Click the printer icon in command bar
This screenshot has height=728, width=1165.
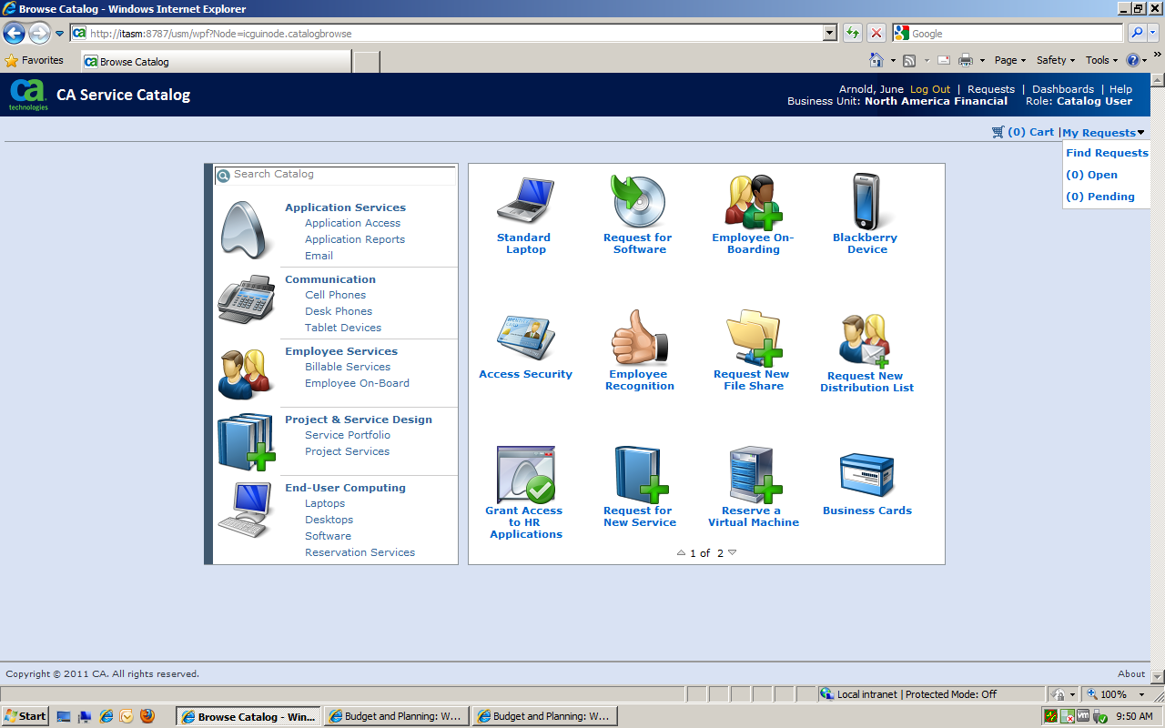[x=966, y=60]
